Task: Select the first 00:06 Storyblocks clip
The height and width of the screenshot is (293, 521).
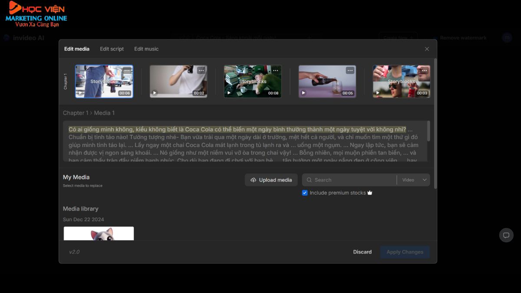Action: pyautogui.click(x=104, y=82)
